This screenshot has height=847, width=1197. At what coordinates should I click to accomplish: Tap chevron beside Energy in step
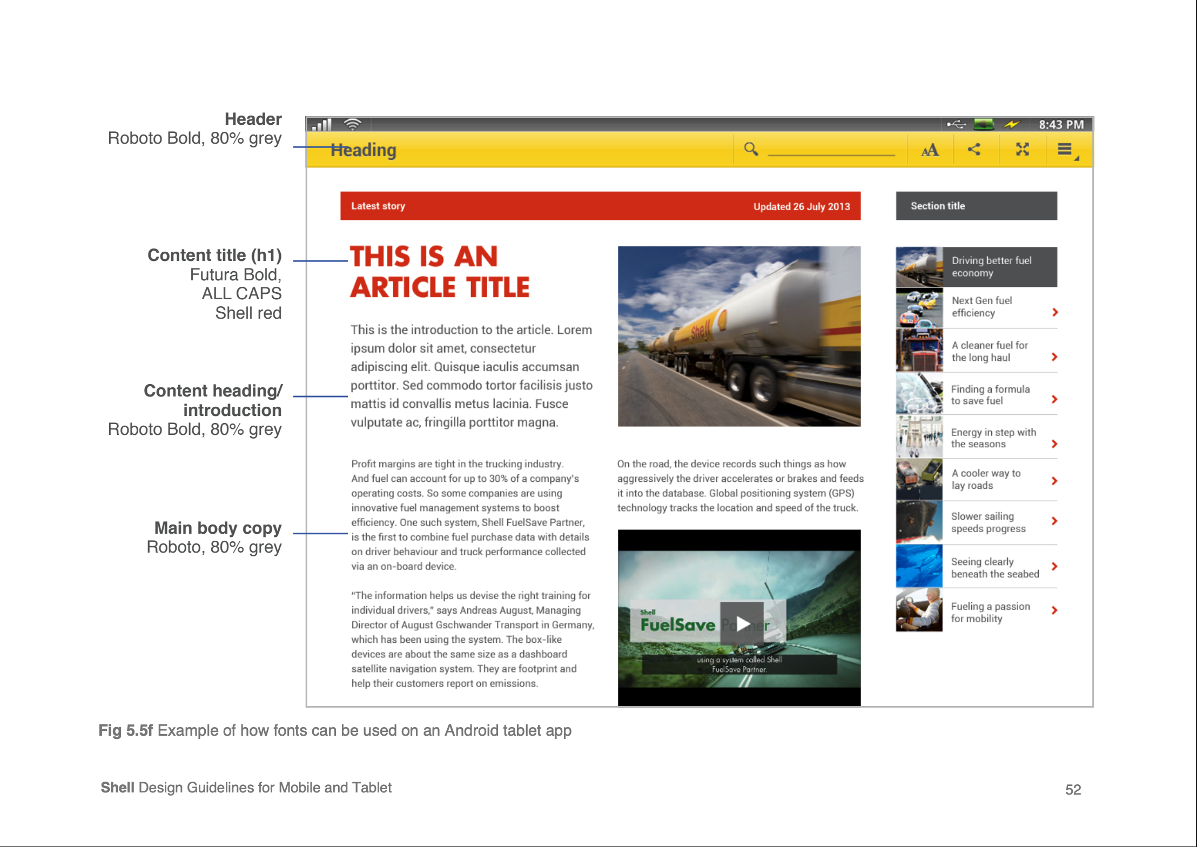coord(1054,443)
